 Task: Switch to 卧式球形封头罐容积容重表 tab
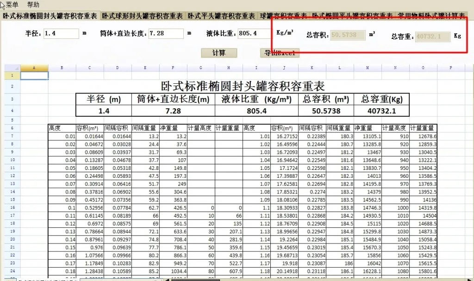coord(142,16)
